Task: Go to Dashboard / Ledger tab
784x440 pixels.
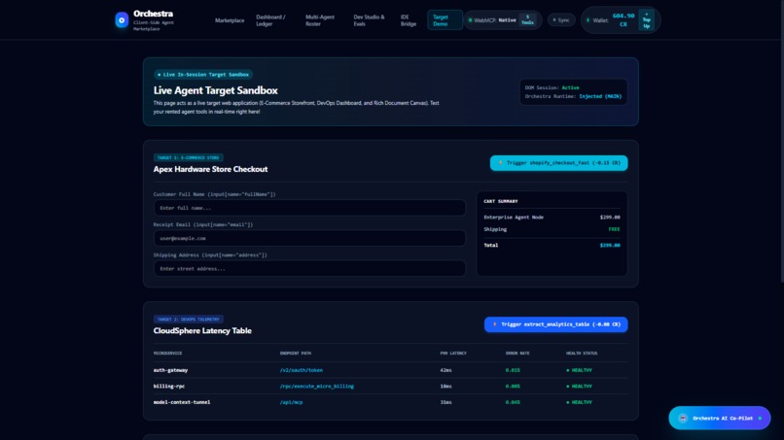Action: 270,20
